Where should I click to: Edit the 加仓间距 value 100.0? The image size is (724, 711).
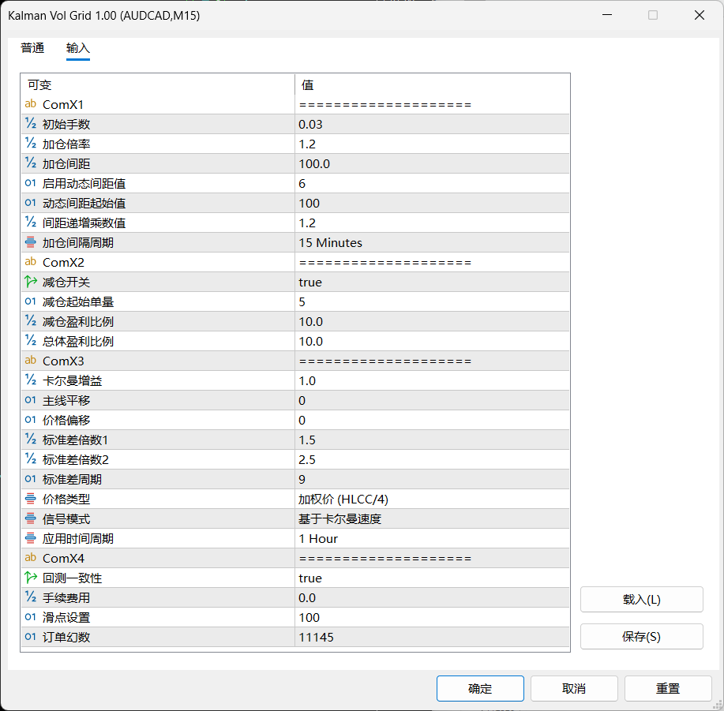tap(432, 163)
